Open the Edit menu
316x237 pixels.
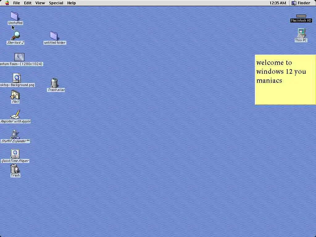27,3
